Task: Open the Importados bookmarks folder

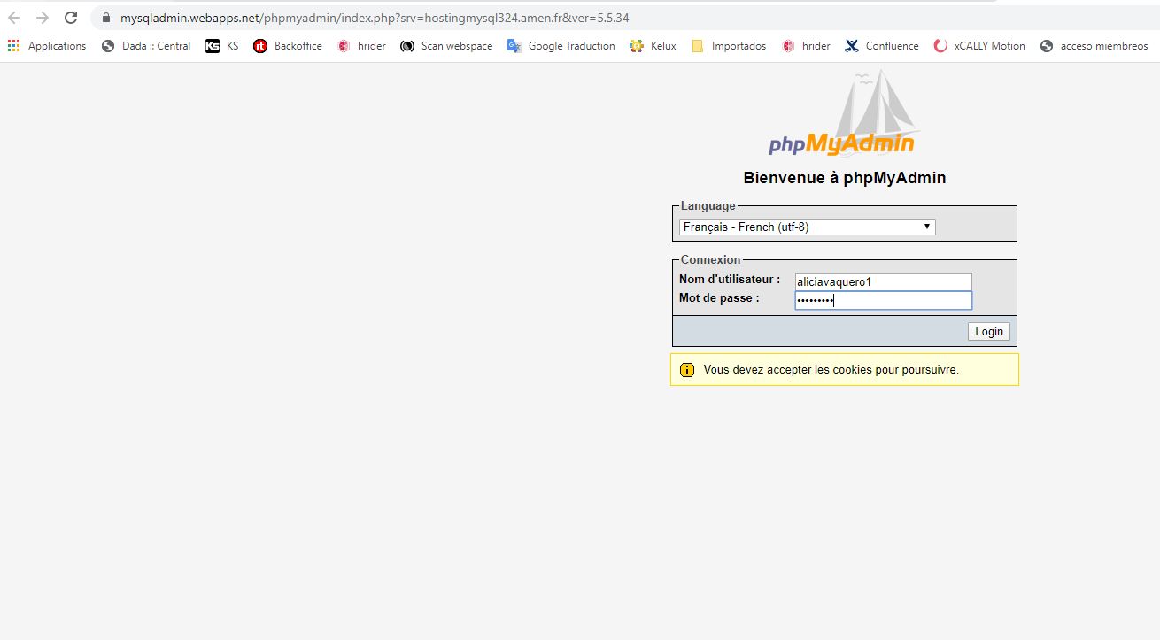Action: click(729, 46)
